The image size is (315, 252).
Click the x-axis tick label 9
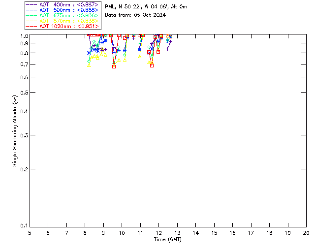point(103,233)
